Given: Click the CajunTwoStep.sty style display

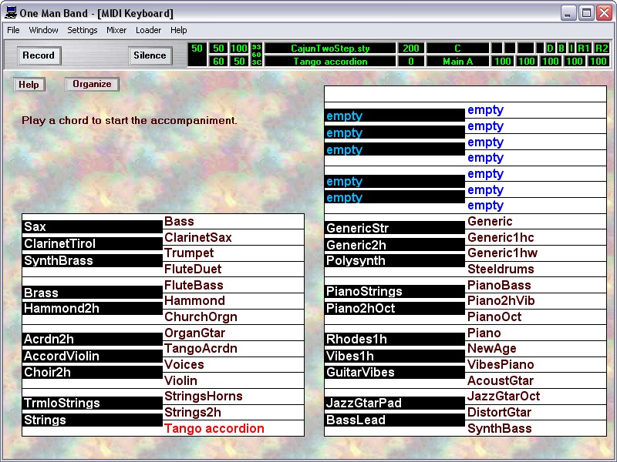Looking at the screenshot, I should click(330, 49).
